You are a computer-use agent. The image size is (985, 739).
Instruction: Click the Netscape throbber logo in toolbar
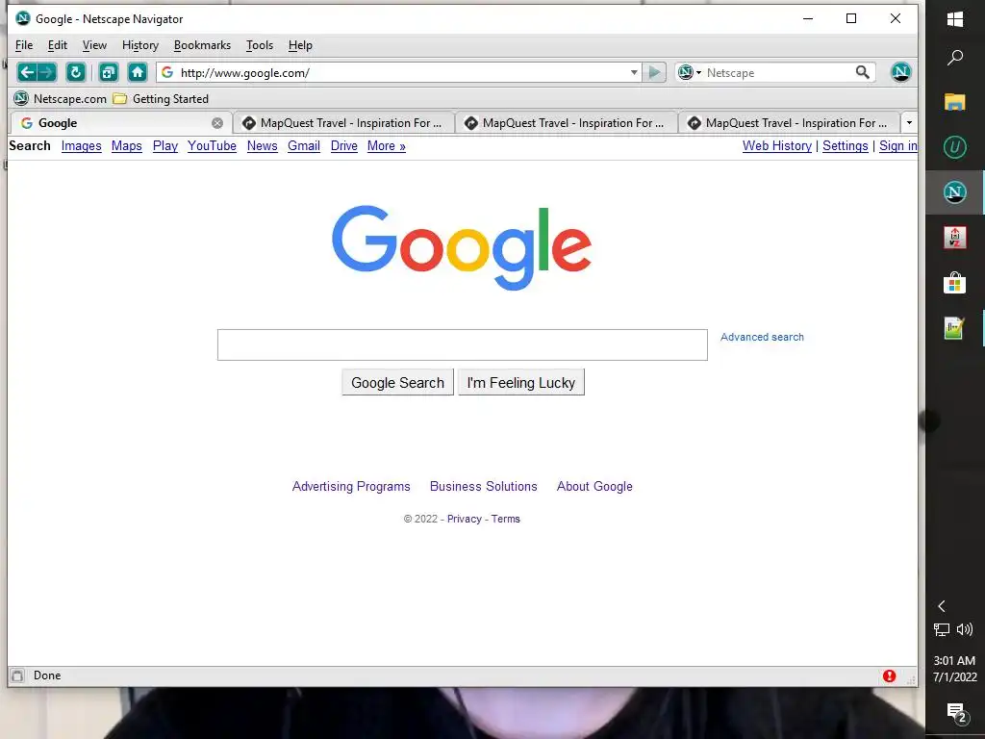[900, 72]
